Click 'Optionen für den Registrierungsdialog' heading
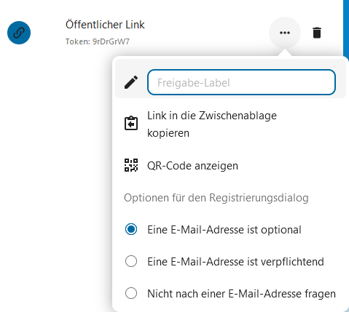Screen dimensions: 349x312 (x=216, y=198)
